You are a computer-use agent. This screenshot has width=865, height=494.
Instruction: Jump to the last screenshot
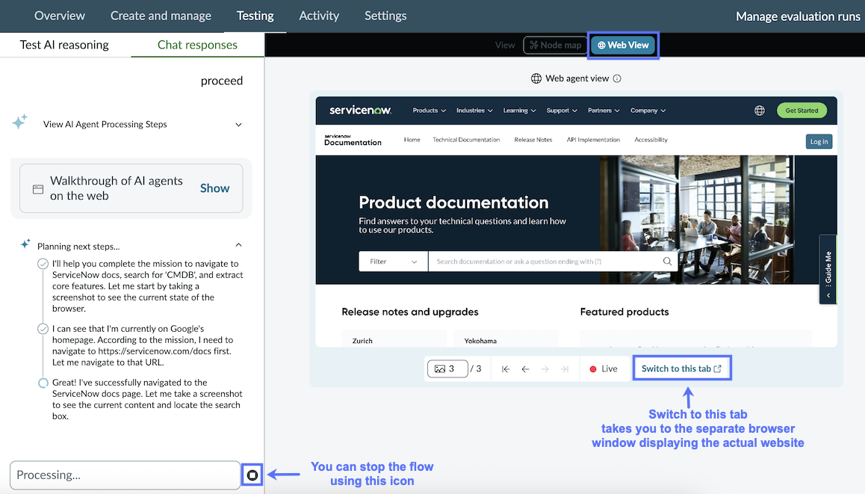pos(565,368)
